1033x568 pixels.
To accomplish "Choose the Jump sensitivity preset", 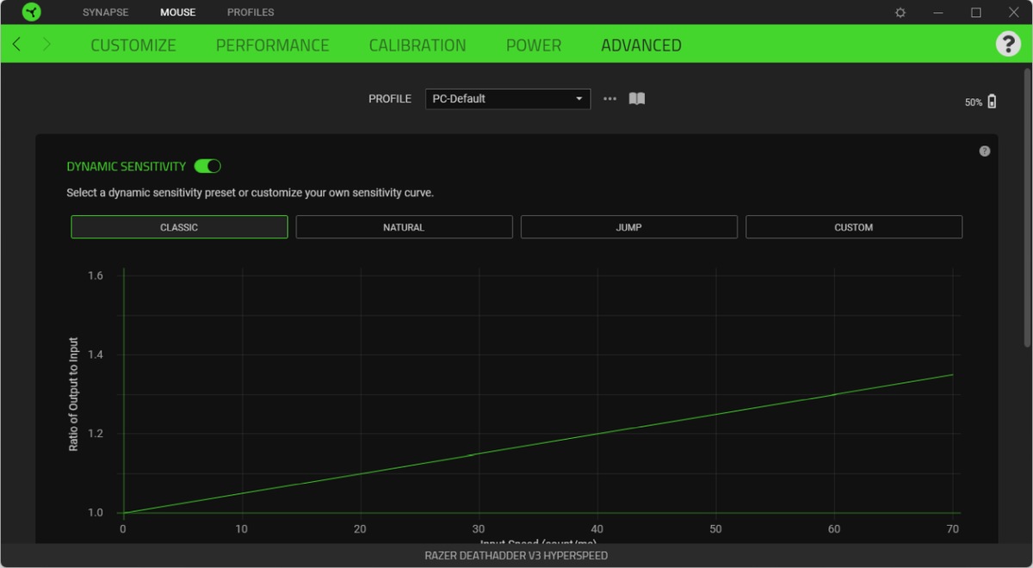I will [x=629, y=227].
